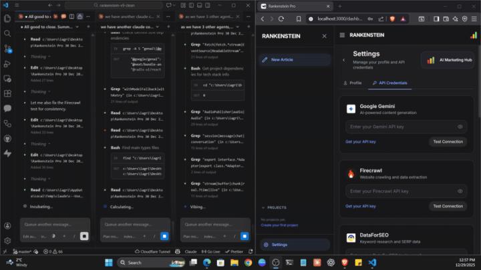Screen dimensions: 481x270
Task: Click the share icon in browser address bar
Action: 381,19
